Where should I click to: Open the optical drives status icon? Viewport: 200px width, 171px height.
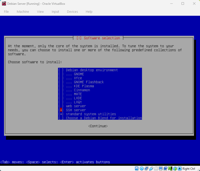coord(141,168)
